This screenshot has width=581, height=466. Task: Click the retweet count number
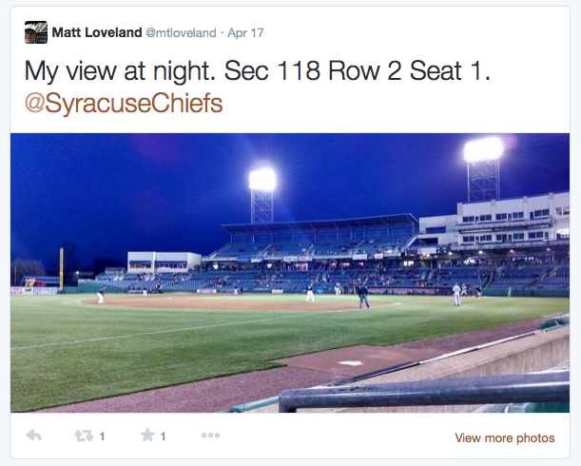(102, 437)
